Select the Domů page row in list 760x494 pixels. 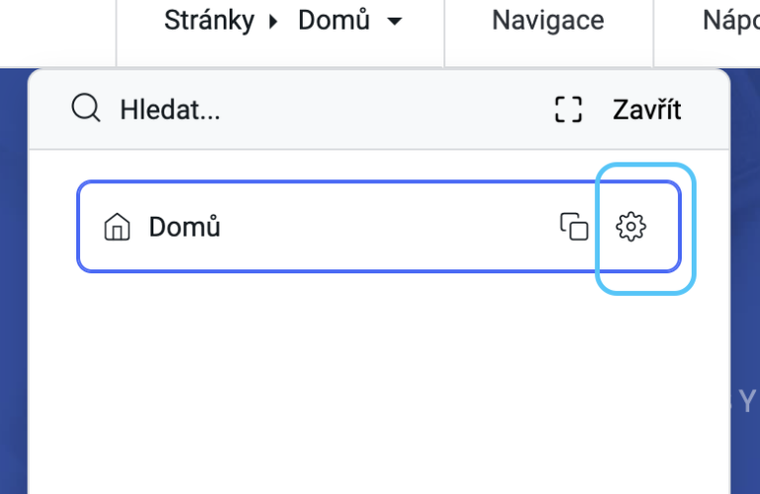[x=379, y=227]
